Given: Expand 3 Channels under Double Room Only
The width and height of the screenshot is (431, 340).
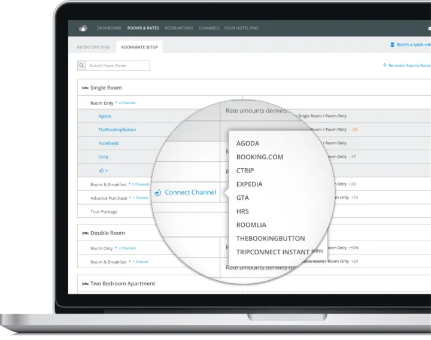Looking at the screenshot, I should [128, 248].
